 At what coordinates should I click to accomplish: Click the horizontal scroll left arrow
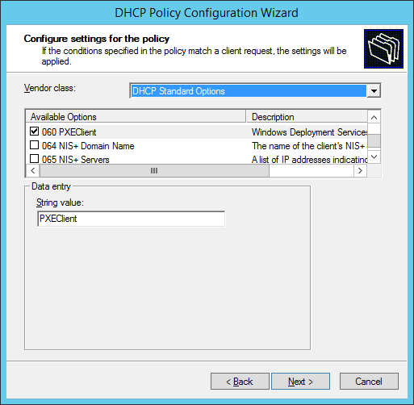33,170
